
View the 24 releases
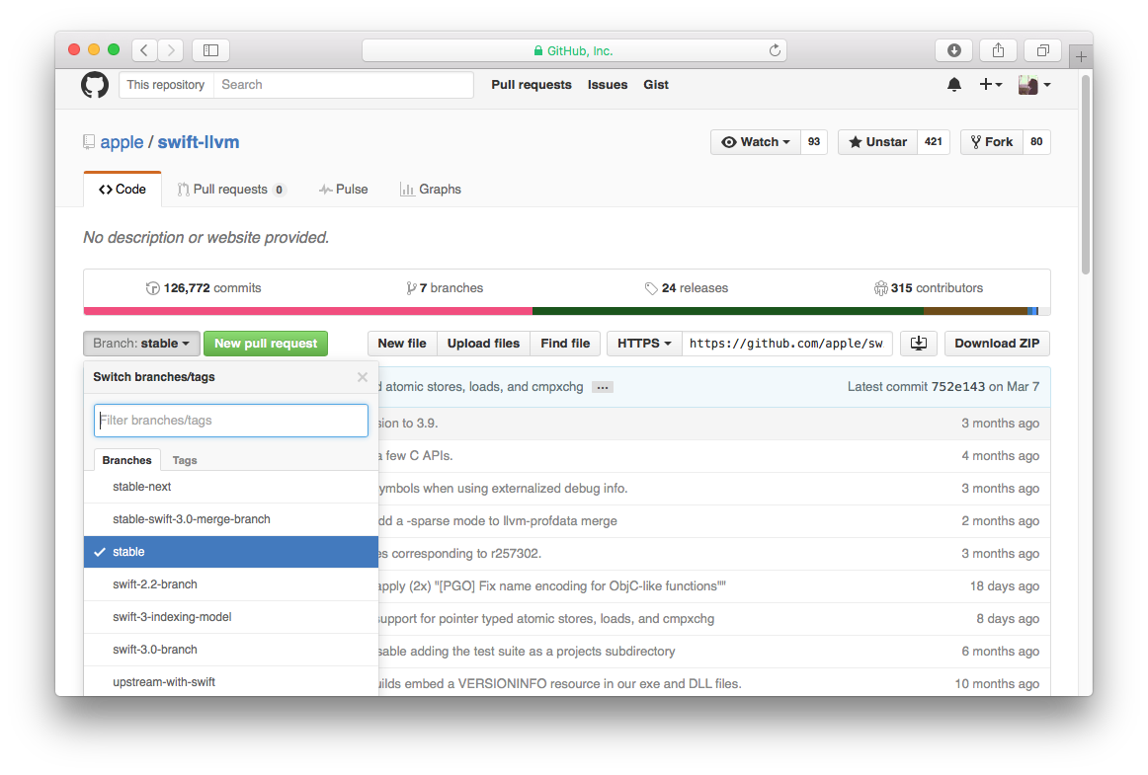(686, 288)
